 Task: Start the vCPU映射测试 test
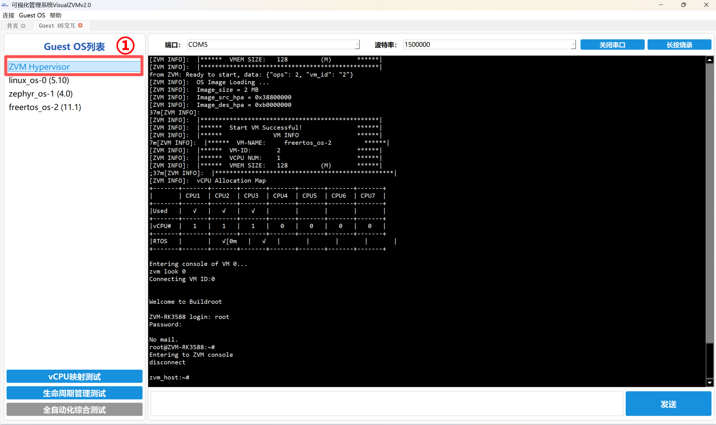tap(74, 376)
